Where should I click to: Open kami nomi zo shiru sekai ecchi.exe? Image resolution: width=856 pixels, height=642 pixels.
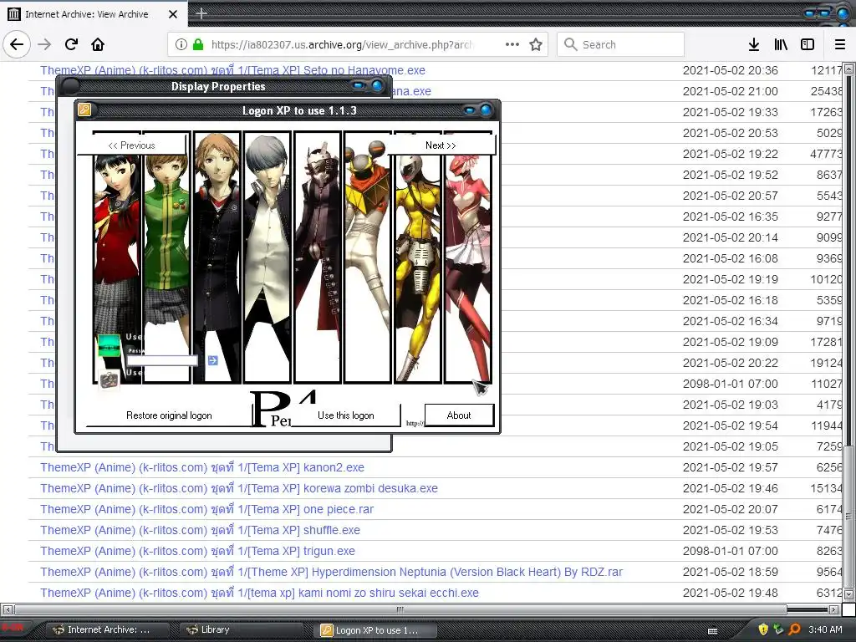(x=259, y=593)
